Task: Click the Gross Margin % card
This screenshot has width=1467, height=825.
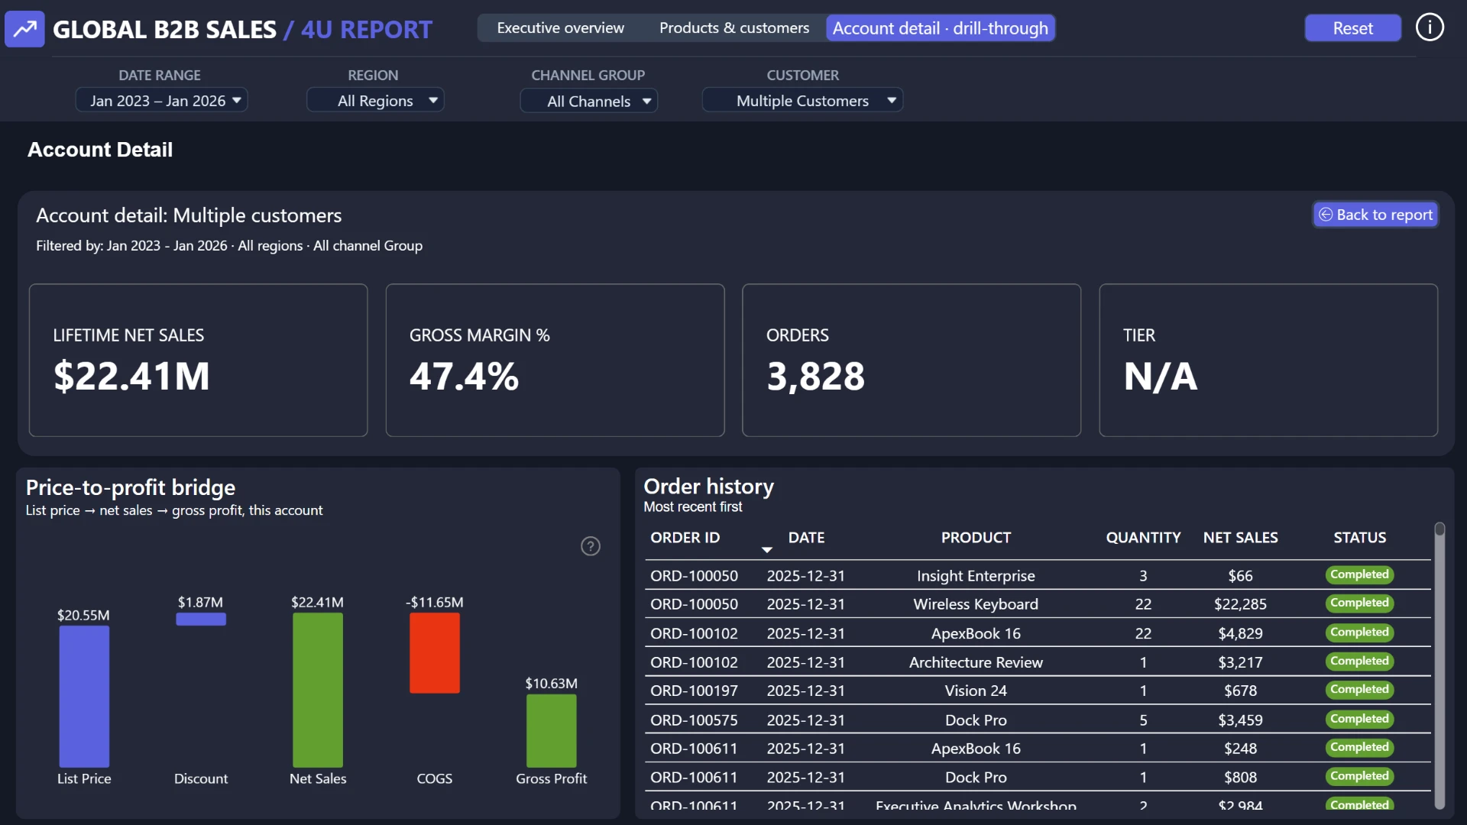Action: 555,361
